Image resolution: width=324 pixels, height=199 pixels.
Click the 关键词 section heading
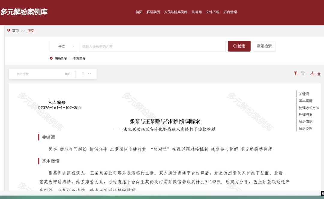click(x=49, y=137)
